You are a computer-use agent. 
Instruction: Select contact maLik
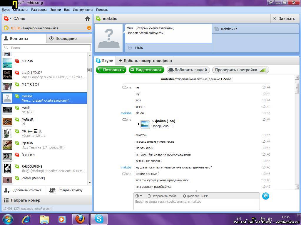point(44,110)
